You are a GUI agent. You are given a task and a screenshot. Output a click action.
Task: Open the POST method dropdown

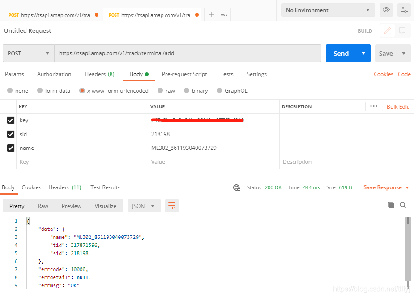pyautogui.click(x=29, y=53)
